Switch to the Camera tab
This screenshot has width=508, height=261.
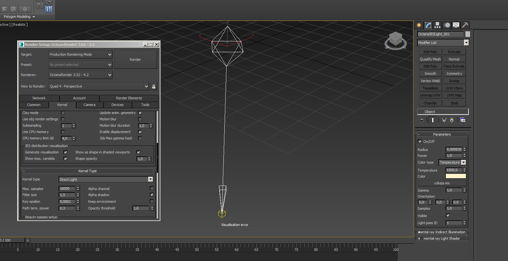[x=90, y=105]
